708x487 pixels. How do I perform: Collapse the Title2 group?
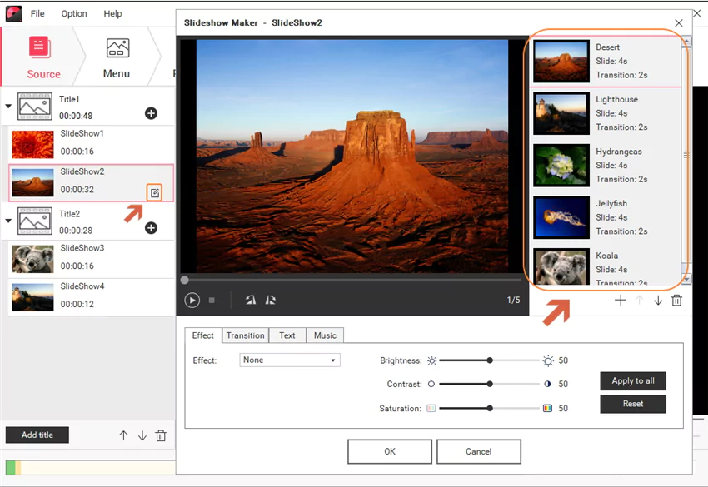tap(10, 221)
